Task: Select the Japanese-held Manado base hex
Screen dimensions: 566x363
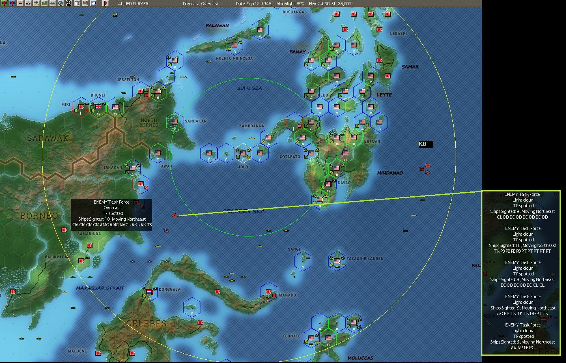Action: click(269, 292)
